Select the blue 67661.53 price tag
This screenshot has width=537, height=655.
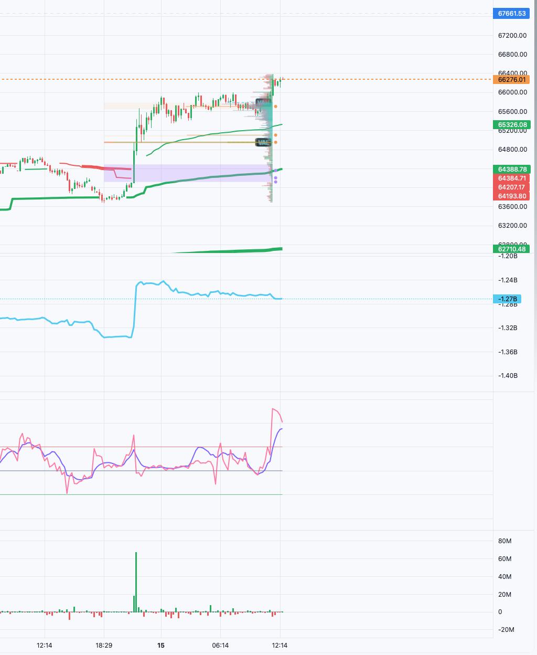pyautogui.click(x=511, y=14)
